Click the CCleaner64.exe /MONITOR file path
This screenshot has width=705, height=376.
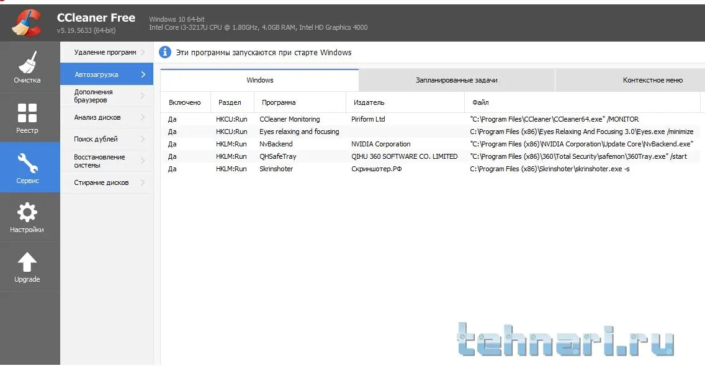pyautogui.click(x=554, y=119)
